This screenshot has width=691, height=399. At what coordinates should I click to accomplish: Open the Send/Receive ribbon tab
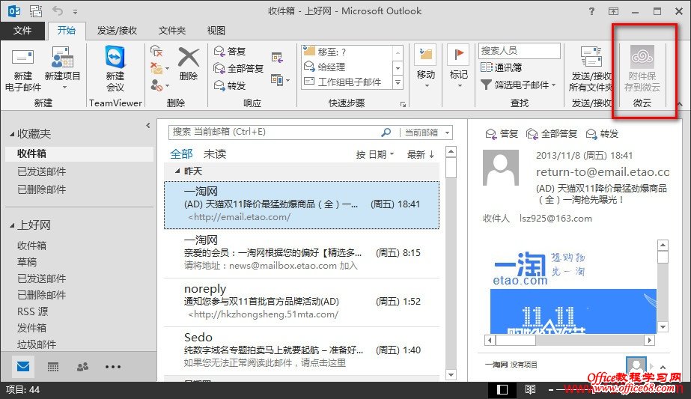click(118, 31)
